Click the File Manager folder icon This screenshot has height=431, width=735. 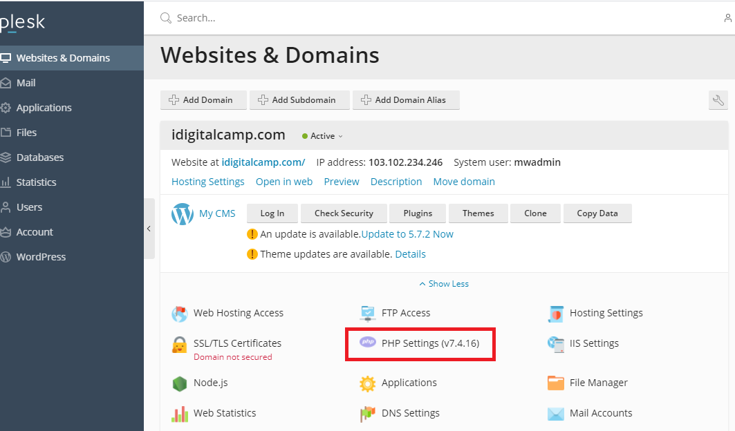pyautogui.click(x=556, y=383)
